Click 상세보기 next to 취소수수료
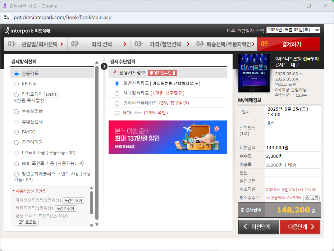334x251 pixels. (x=311, y=198)
